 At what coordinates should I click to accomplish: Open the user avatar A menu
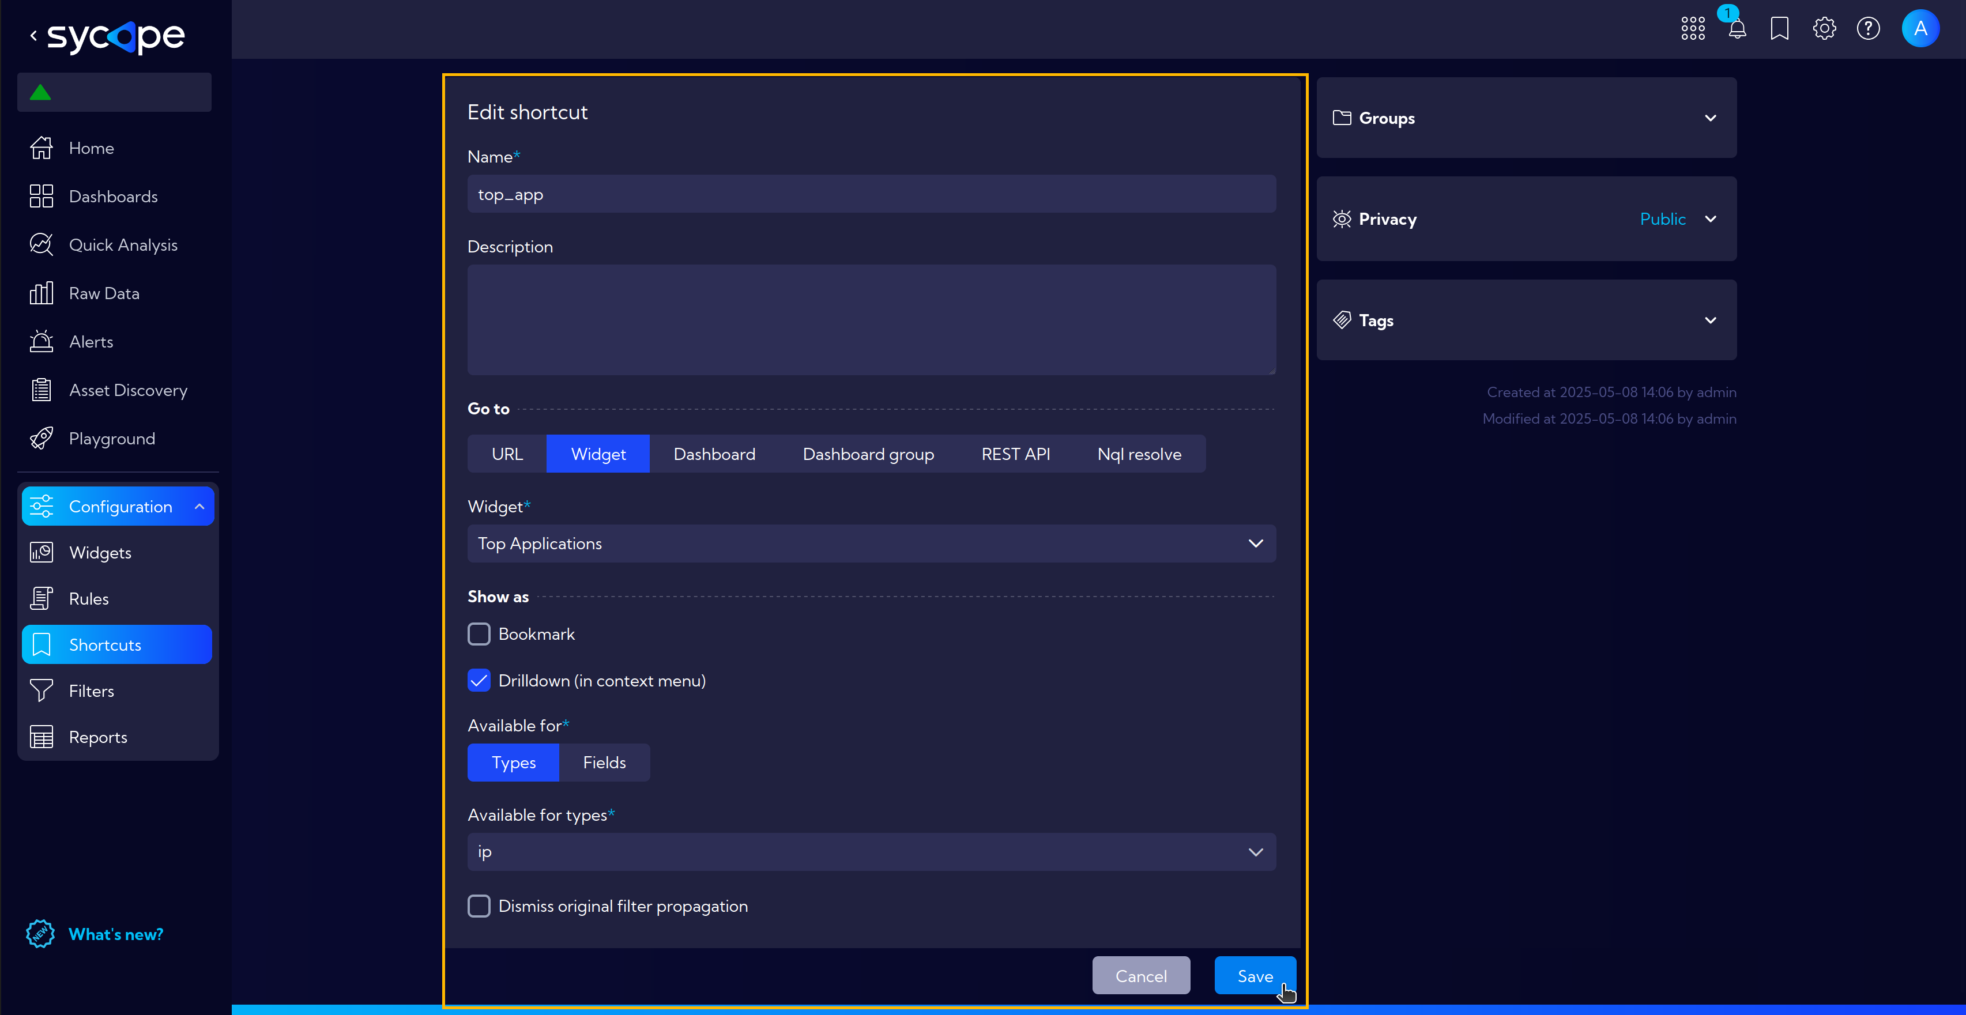pos(1920,29)
